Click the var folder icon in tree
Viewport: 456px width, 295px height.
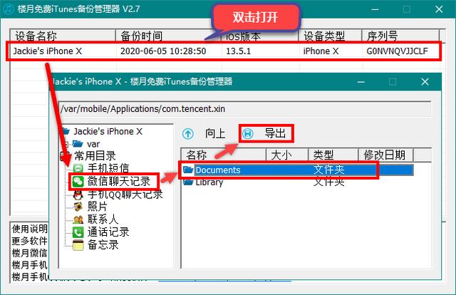[x=78, y=144]
